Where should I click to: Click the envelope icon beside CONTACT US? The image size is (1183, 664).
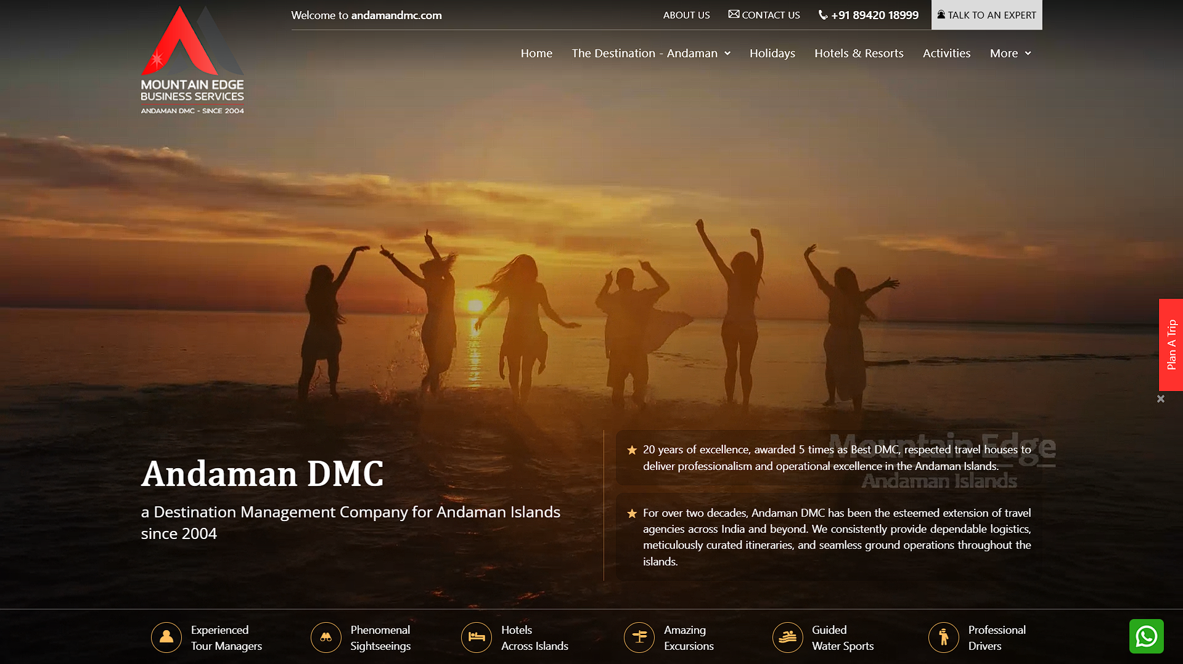point(732,14)
